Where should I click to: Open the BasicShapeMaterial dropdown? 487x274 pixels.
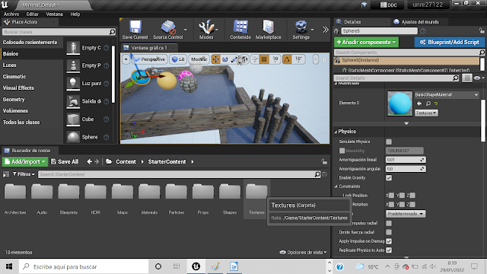(x=447, y=94)
